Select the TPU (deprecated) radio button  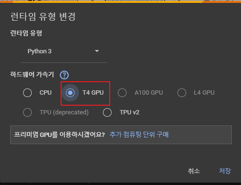pyautogui.click(x=27, y=112)
